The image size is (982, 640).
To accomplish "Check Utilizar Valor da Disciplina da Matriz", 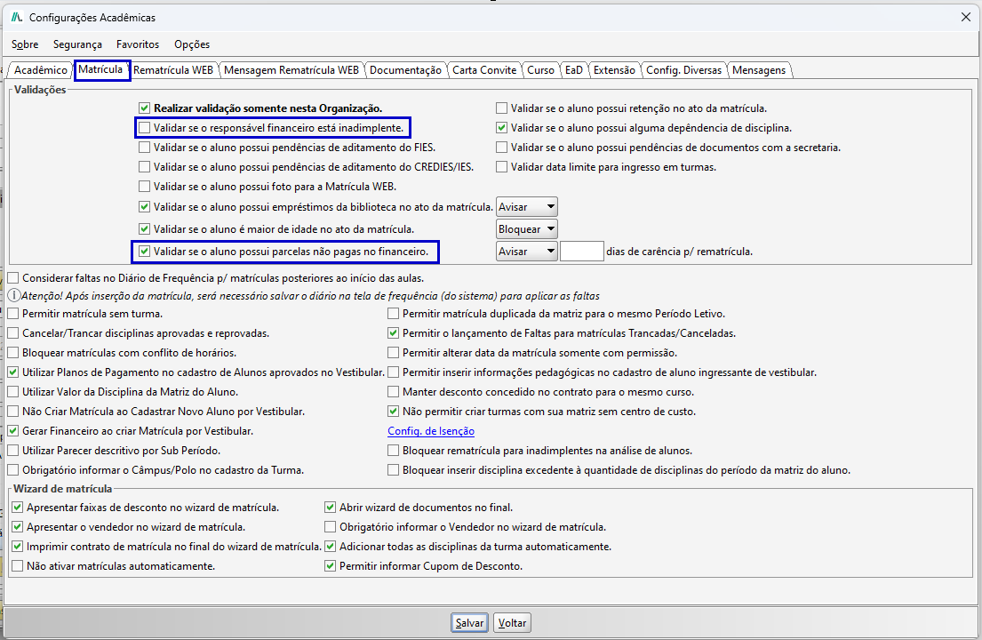I will point(13,392).
